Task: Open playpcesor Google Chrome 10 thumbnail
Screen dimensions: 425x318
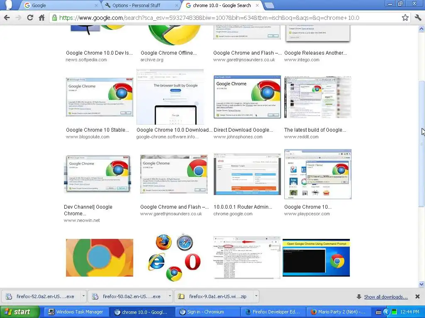Action: point(318,174)
